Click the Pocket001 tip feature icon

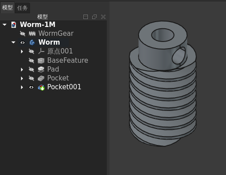41,87
